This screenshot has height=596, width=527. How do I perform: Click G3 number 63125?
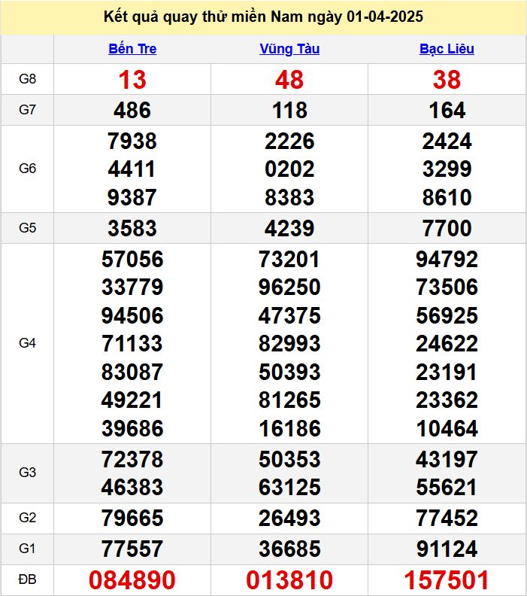(289, 488)
